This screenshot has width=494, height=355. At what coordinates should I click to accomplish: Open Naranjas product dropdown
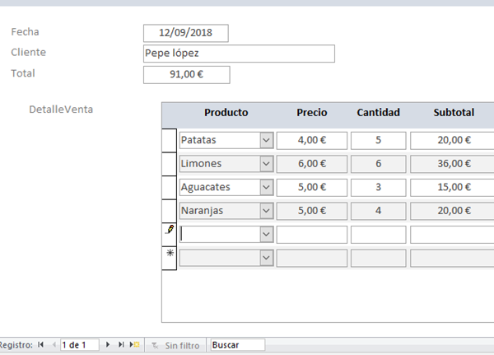[267, 211]
